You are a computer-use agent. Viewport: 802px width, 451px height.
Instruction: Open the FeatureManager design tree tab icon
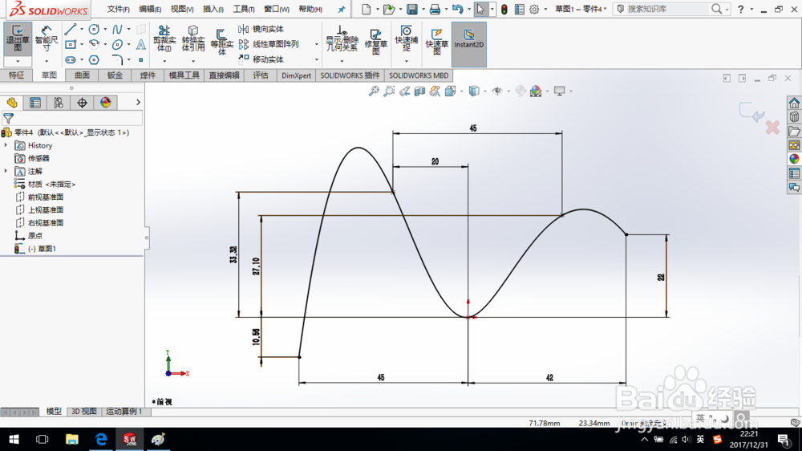(12, 103)
